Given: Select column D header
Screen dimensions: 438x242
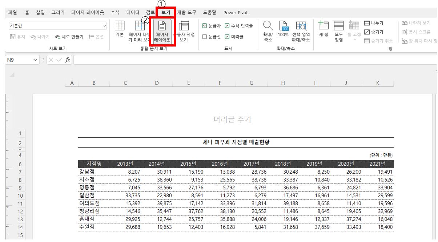Looking at the screenshot, I should pos(157,83).
